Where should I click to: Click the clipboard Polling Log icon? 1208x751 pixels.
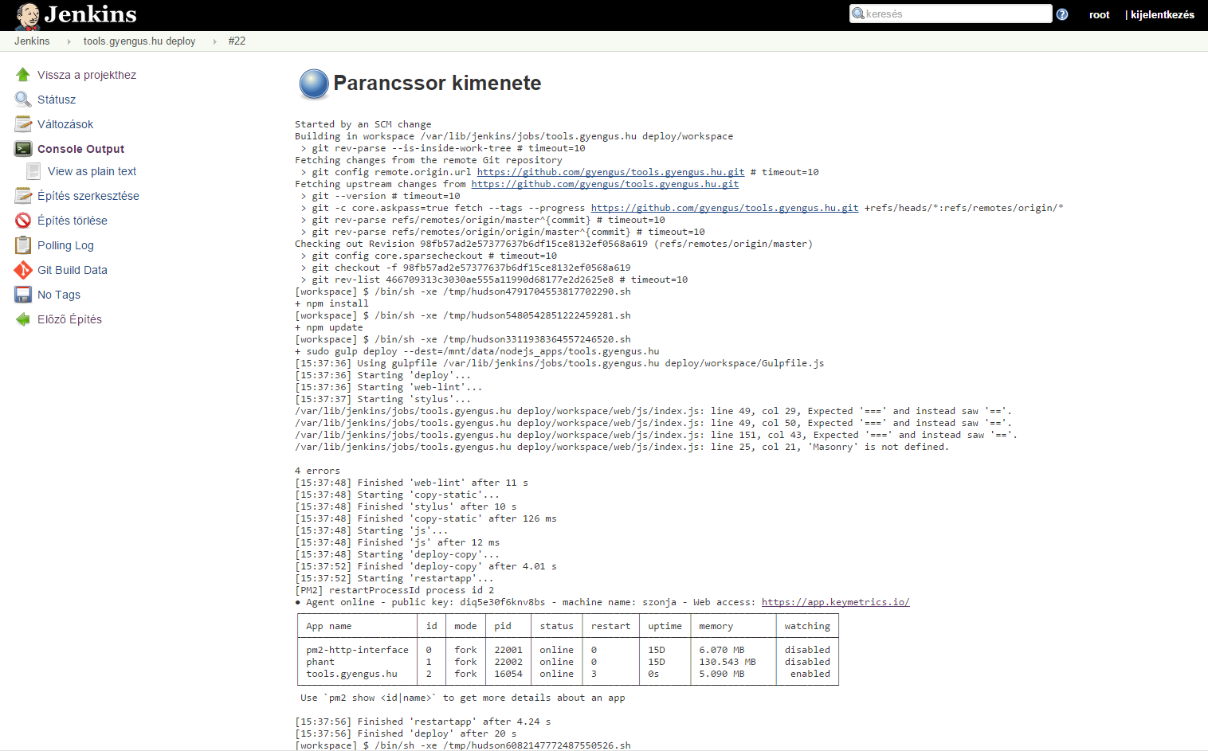point(23,245)
